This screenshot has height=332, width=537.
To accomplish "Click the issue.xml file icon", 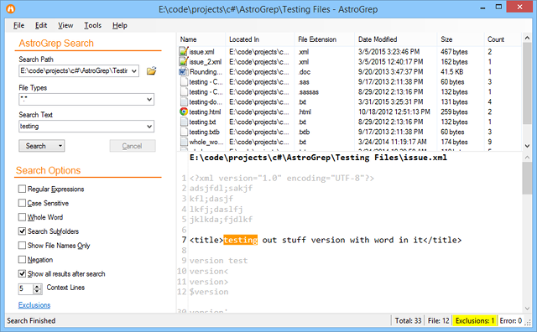I will pos(184,52).
